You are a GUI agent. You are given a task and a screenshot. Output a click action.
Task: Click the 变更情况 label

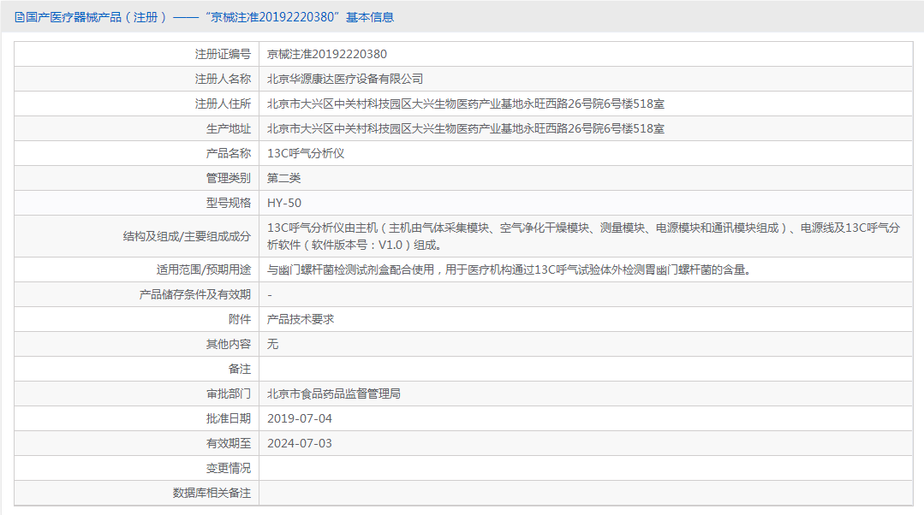229,467
